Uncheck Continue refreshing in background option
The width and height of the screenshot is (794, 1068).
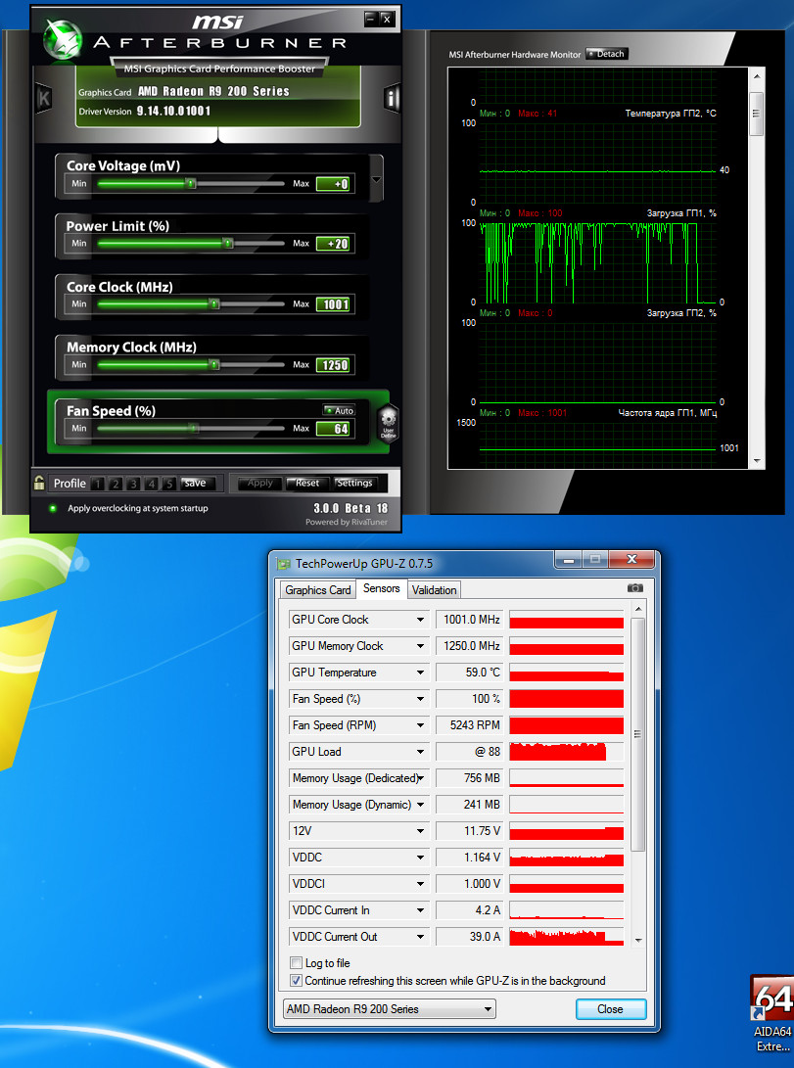(297, 981)
